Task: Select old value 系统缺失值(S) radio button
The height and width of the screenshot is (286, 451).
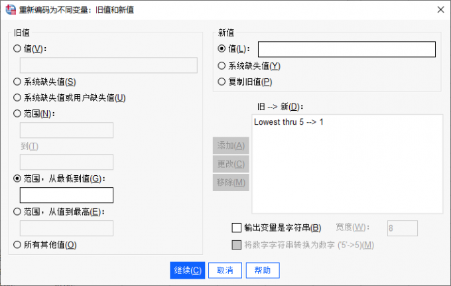Action: pyautogui.click(x=17, y=82)
